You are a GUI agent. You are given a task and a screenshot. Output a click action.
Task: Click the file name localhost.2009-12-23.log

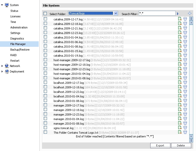(x=69, y=92)
